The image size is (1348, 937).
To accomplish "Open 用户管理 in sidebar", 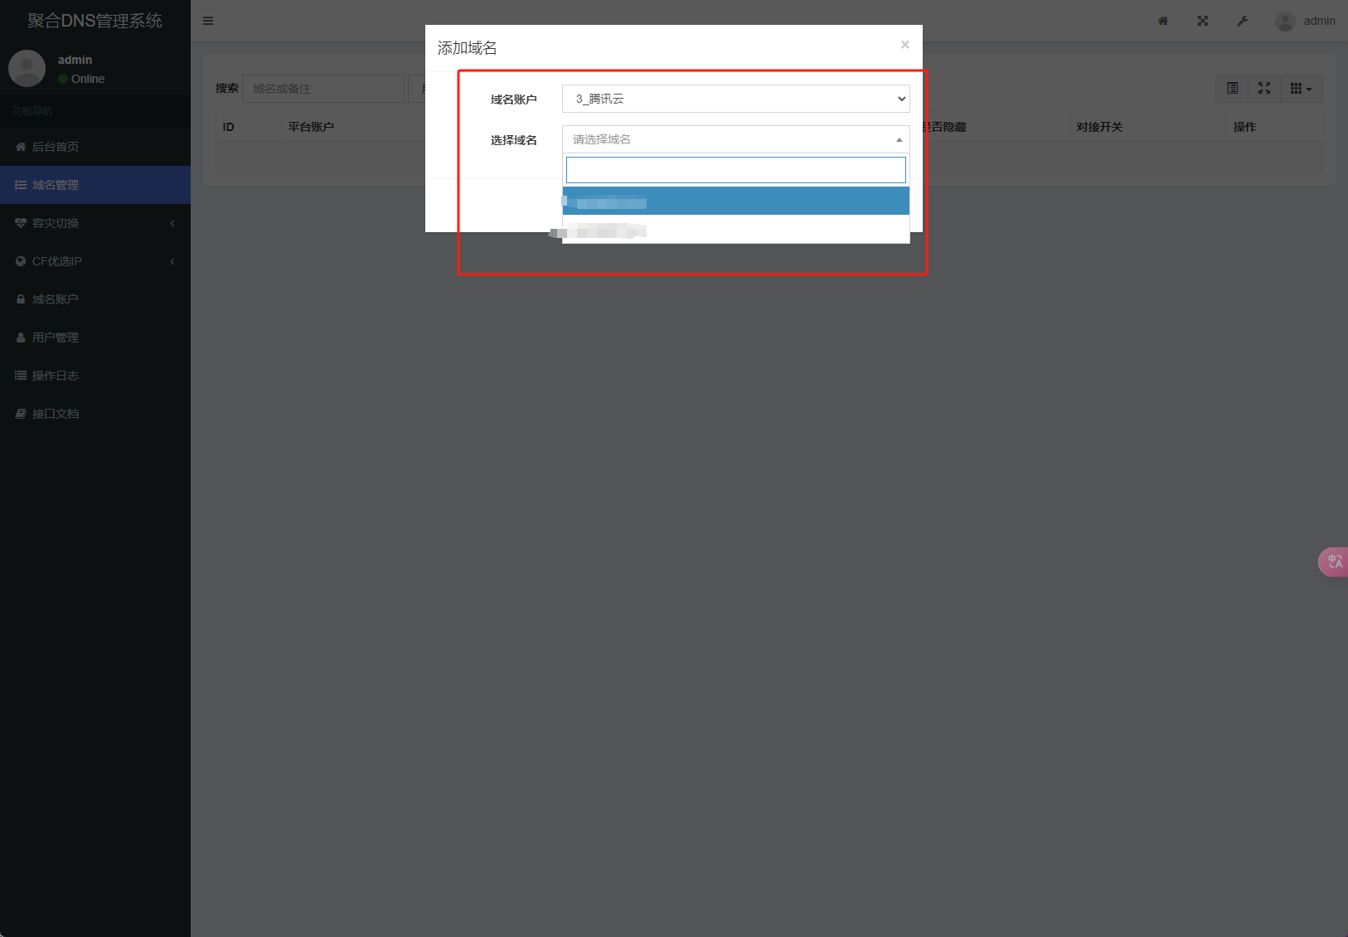I will pos(95,337).
